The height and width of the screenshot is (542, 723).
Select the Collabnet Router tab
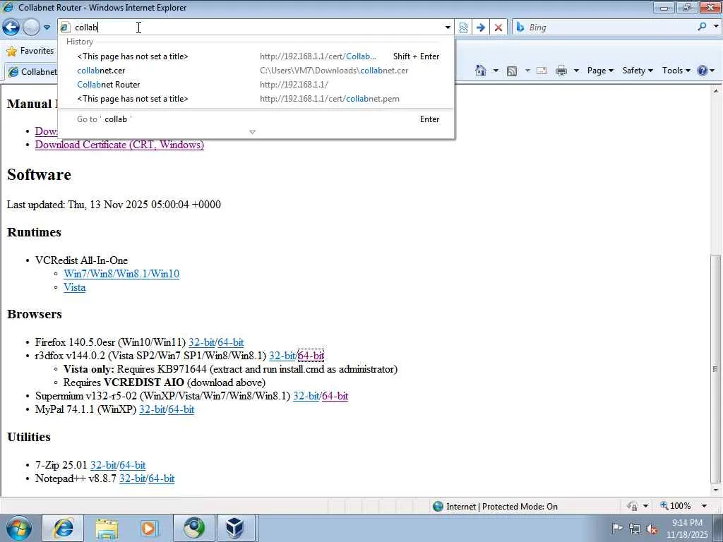point(32,71)
